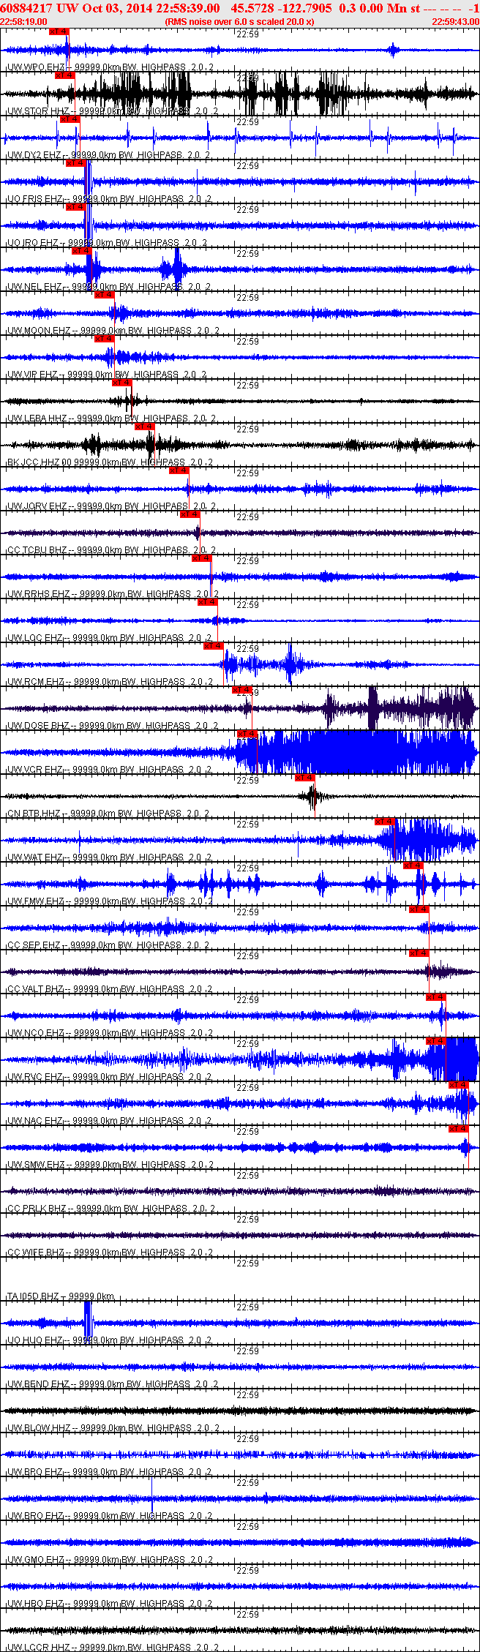Click the red pick flag on BK.JCC trace
Image resolution: width=480 pixels, height=1652 pixels.
coord(145,426)
